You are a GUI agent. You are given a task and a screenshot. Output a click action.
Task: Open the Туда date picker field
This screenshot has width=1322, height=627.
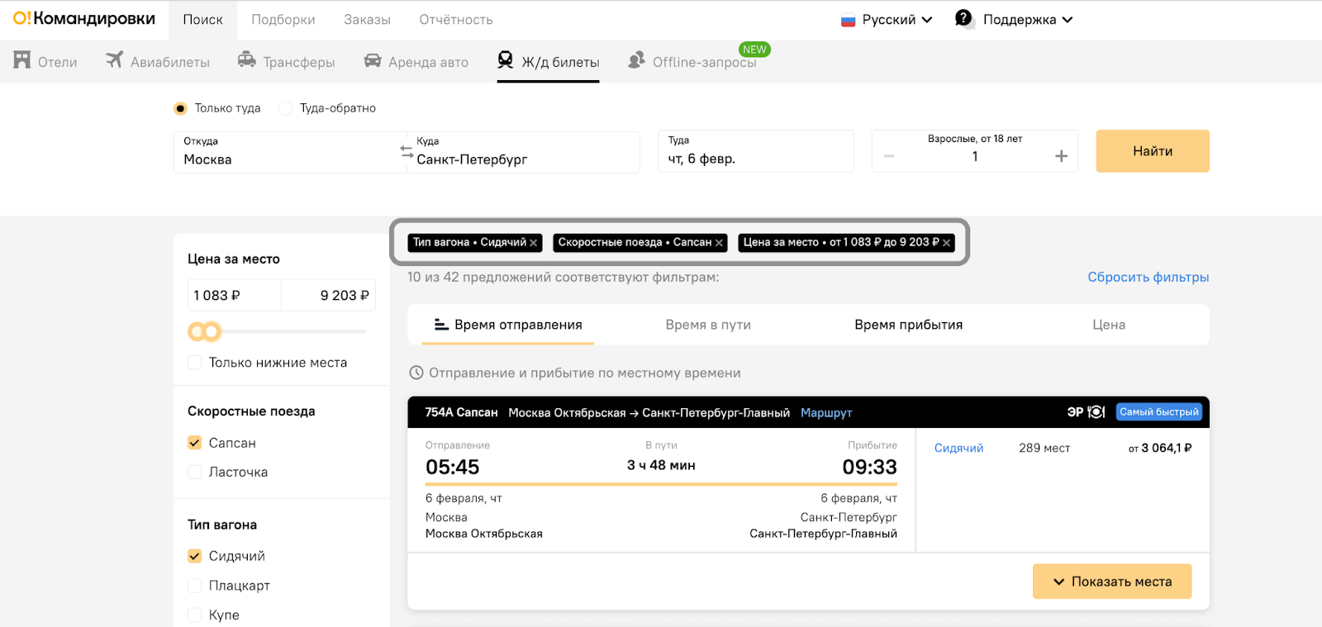[x=756, y=151]
